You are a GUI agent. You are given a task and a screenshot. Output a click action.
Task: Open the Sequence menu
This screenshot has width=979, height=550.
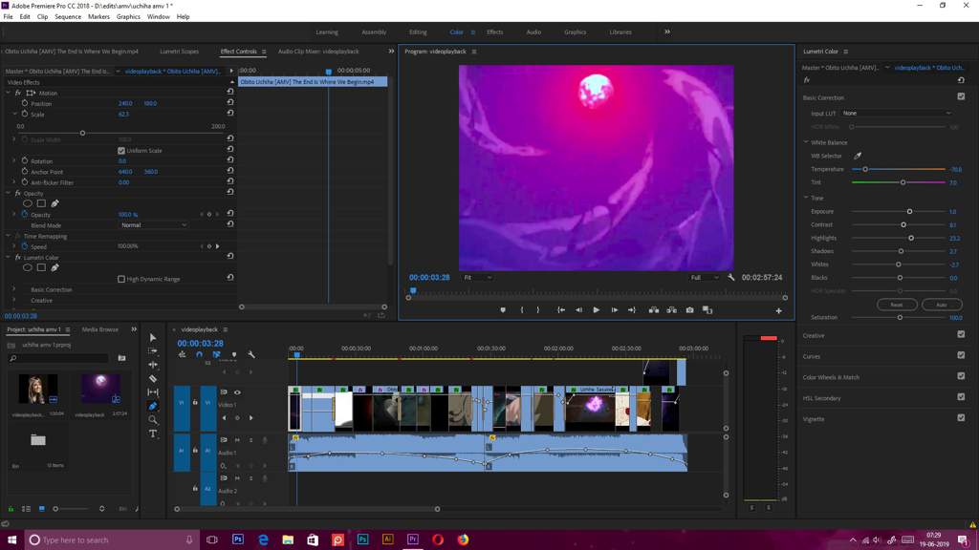68,17
